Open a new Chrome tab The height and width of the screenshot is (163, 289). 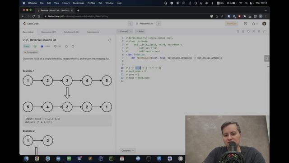[78, 10]
